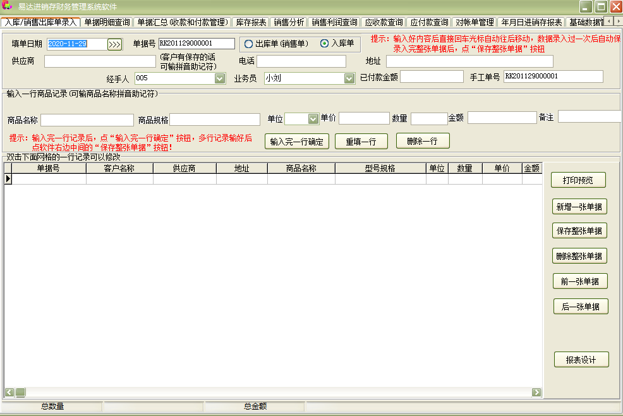Click the 单据号 input field
This screenshot has height=416, width=623.
tap(197, 44)
